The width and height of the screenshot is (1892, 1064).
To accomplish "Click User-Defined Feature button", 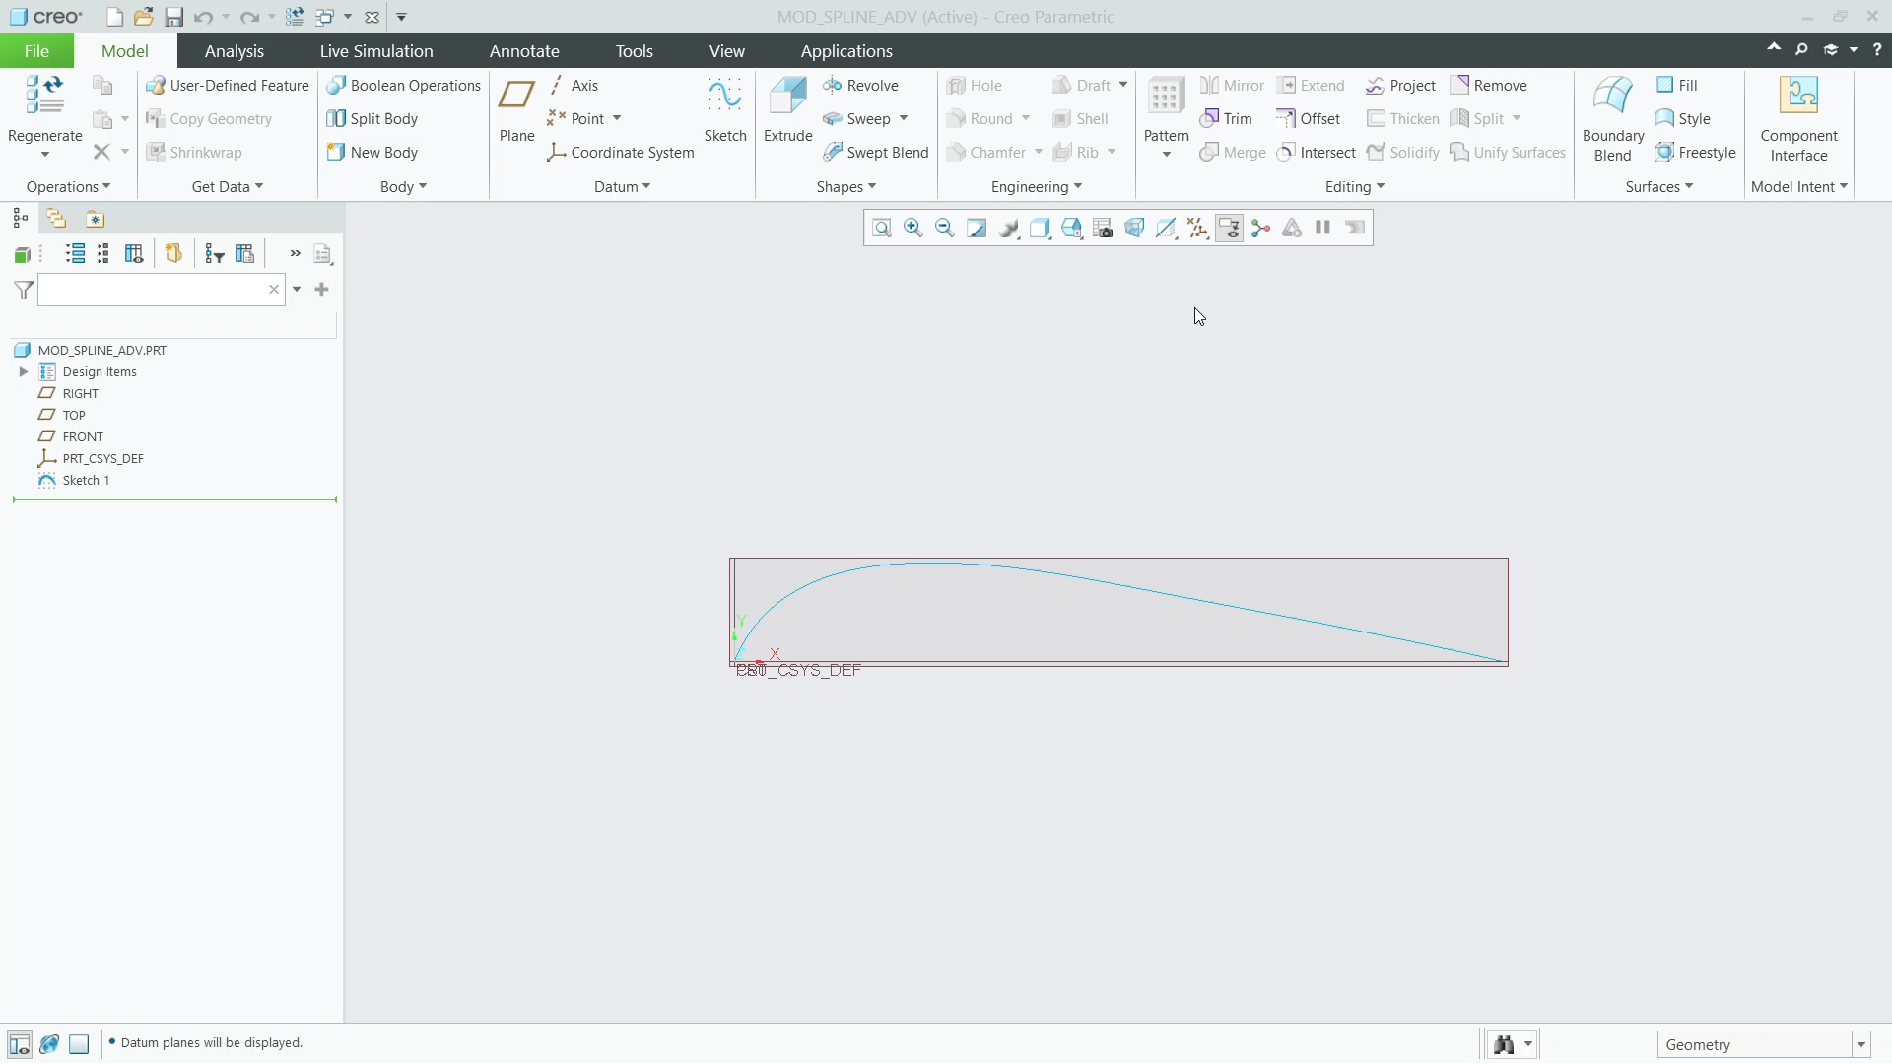I will (228, 86).
